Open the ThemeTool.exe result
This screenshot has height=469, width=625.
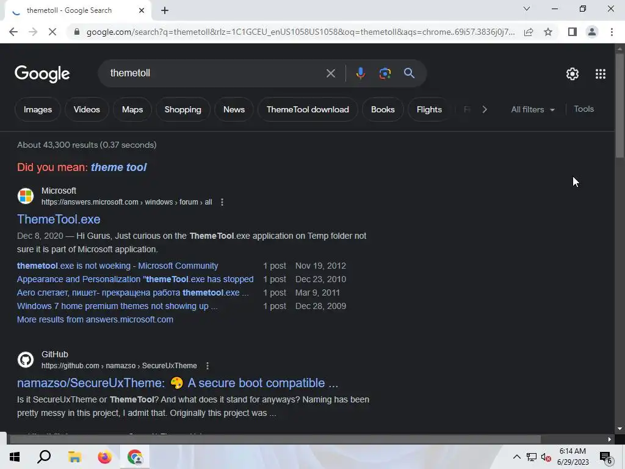pyautogui.click(x=59, y=219)
